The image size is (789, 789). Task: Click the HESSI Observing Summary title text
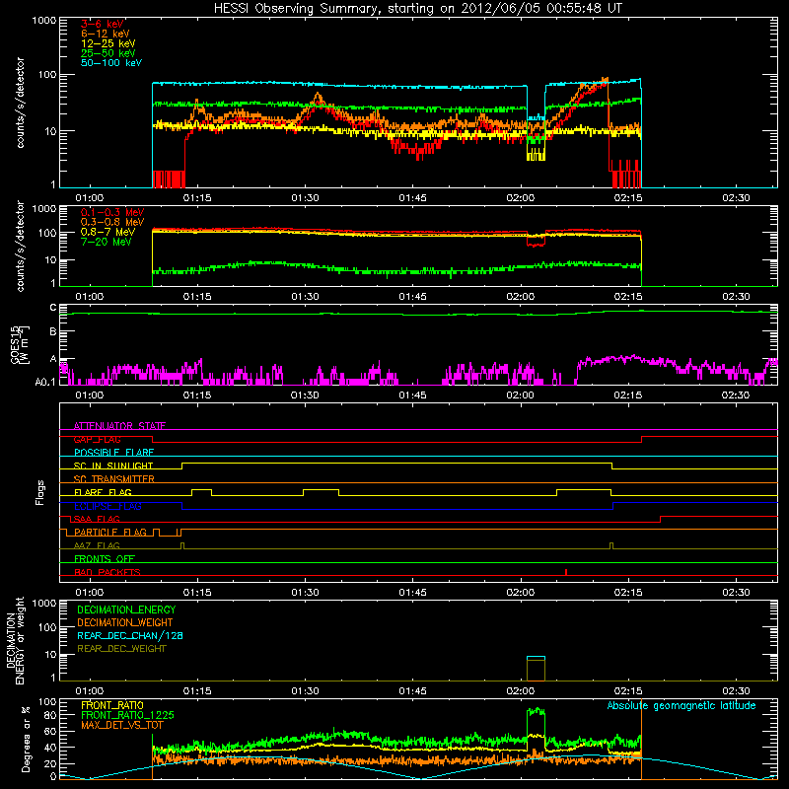tap(417, 8)
